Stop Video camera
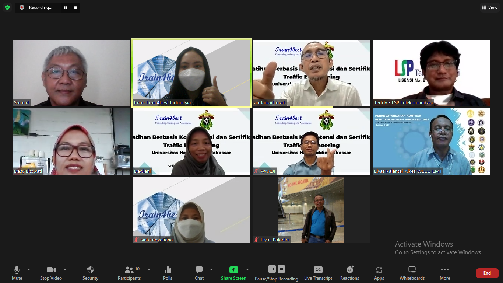The width and height of the screenshot is (503, 283). click(51, 273)
